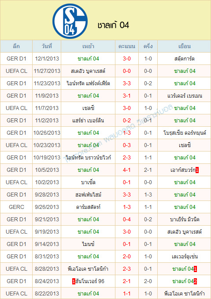Click half-time 0-2 in the 11/23/2013 row

148,83
